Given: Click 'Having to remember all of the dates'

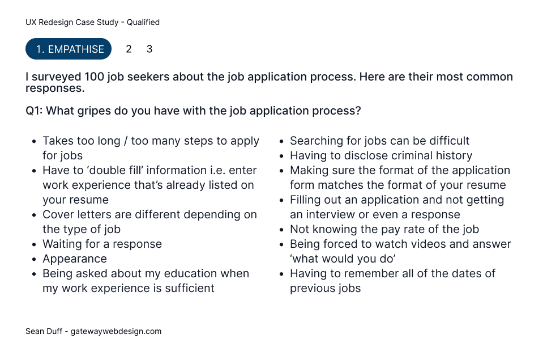Looking at the screenshot, I should (393, 281).
